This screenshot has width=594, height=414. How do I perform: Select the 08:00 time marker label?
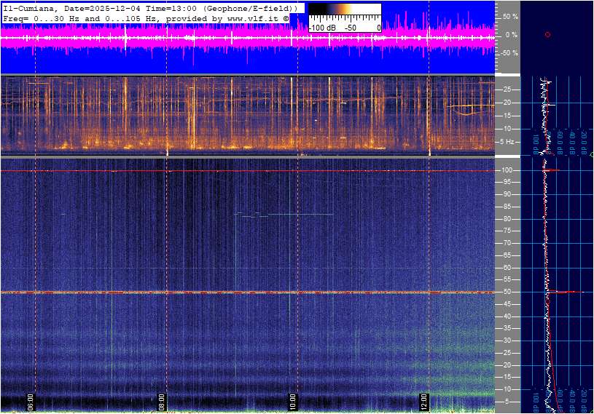[162, 402]
